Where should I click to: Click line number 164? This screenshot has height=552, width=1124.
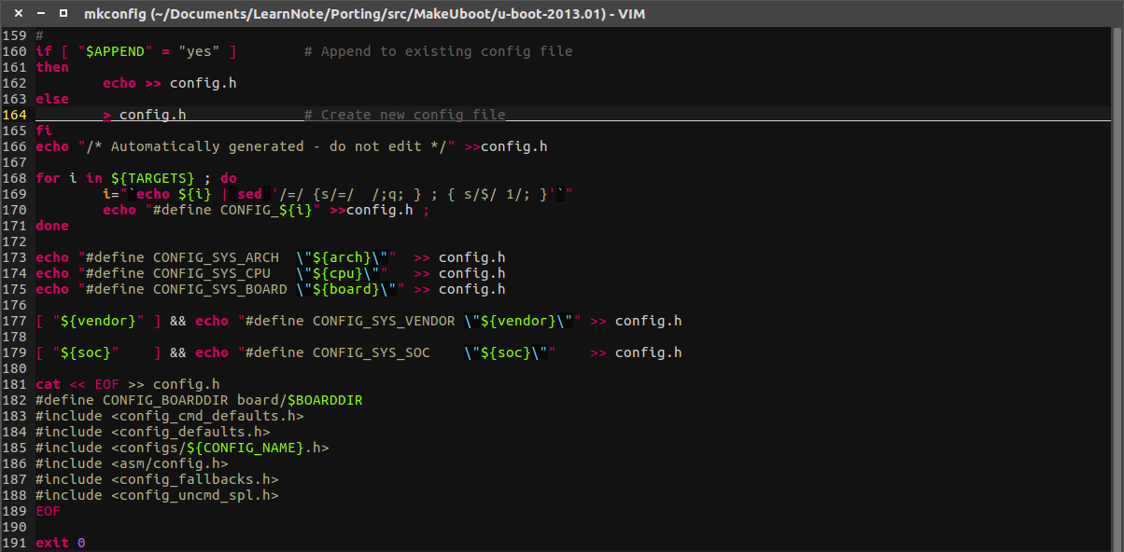click(14, 115)
